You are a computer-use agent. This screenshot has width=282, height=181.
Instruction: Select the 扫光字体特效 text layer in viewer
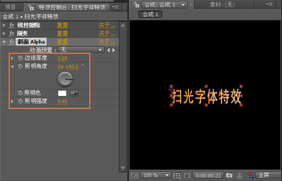(206, 97)
